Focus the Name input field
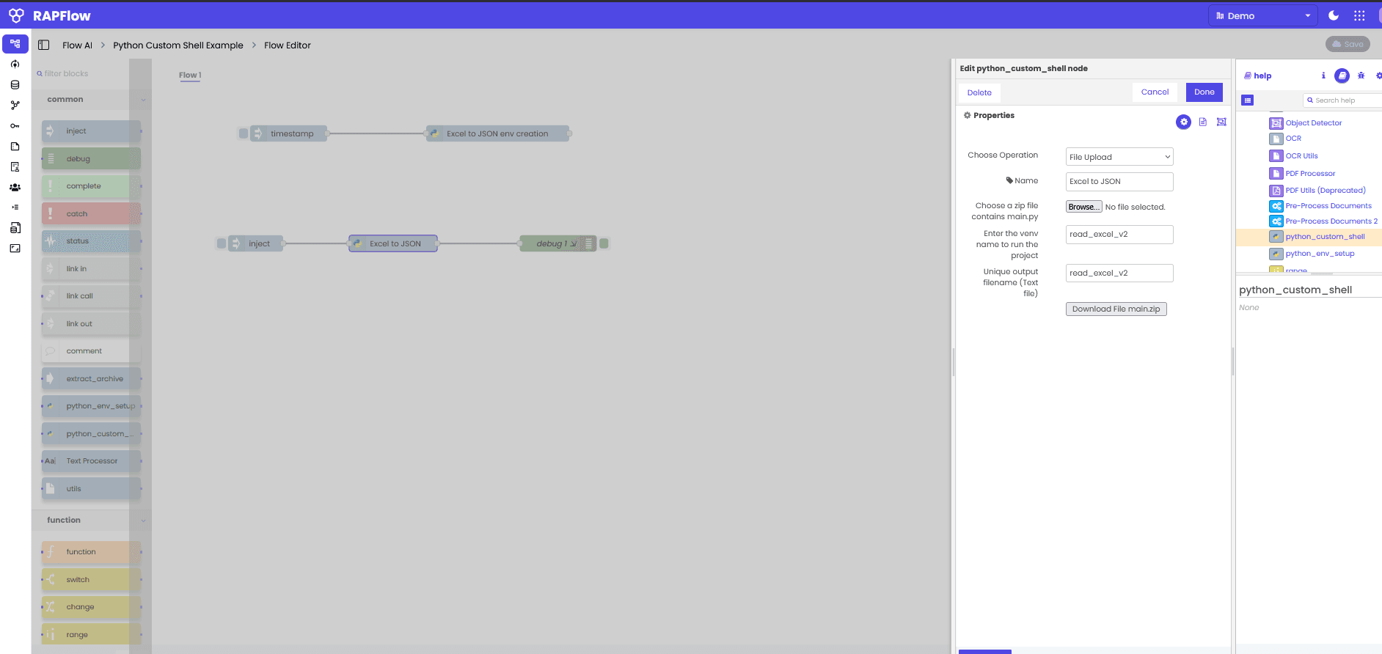The width and height of the screenshot is (1382, 654). (1119, 182)
